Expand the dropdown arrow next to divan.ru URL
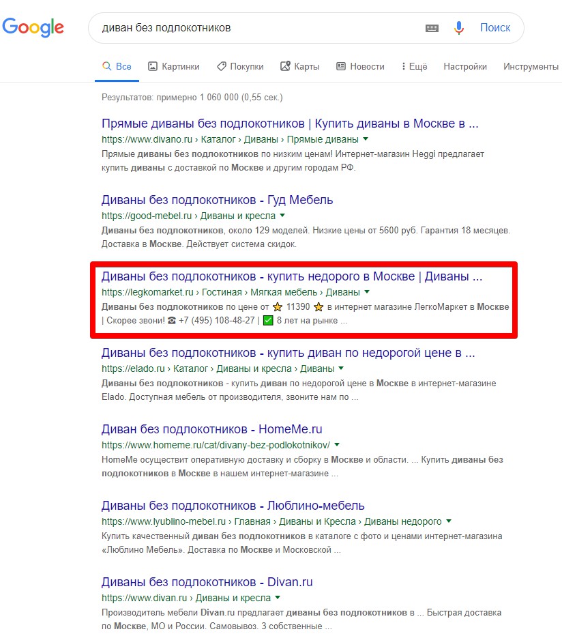This screenshot has height=636, width=562. pyautogui.click(x=278, y=598)
